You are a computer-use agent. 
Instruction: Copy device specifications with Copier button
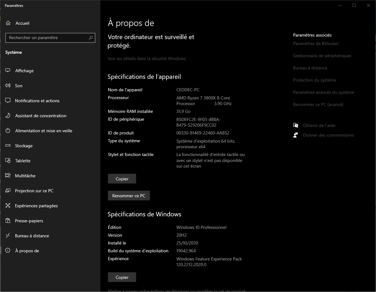tap(122, 179)
